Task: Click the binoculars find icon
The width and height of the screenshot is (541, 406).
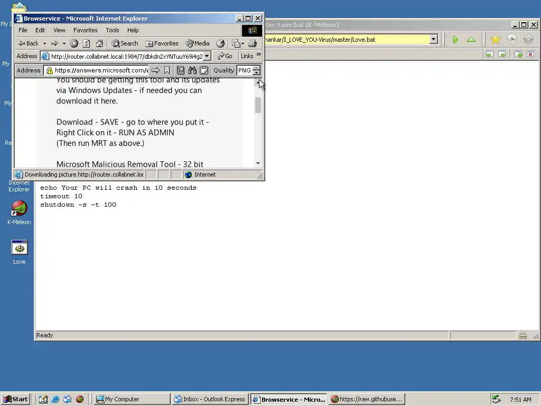Action: click(x=192, y=70)
